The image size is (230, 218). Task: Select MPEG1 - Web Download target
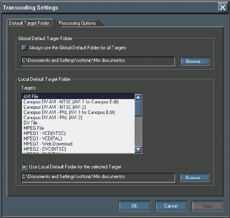78,144
